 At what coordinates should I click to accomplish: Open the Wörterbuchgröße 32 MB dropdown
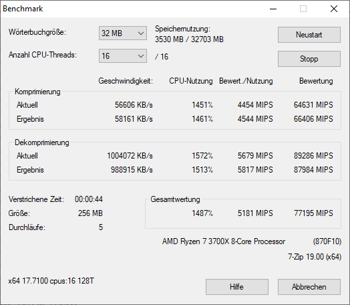(x=123, y=33)
